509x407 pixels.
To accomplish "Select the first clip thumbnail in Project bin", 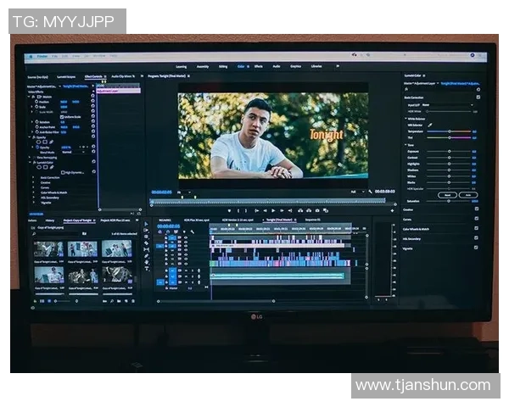I will click(x=48, y=248).
